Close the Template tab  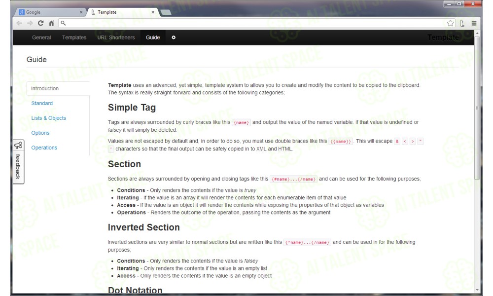coord(153,12)
